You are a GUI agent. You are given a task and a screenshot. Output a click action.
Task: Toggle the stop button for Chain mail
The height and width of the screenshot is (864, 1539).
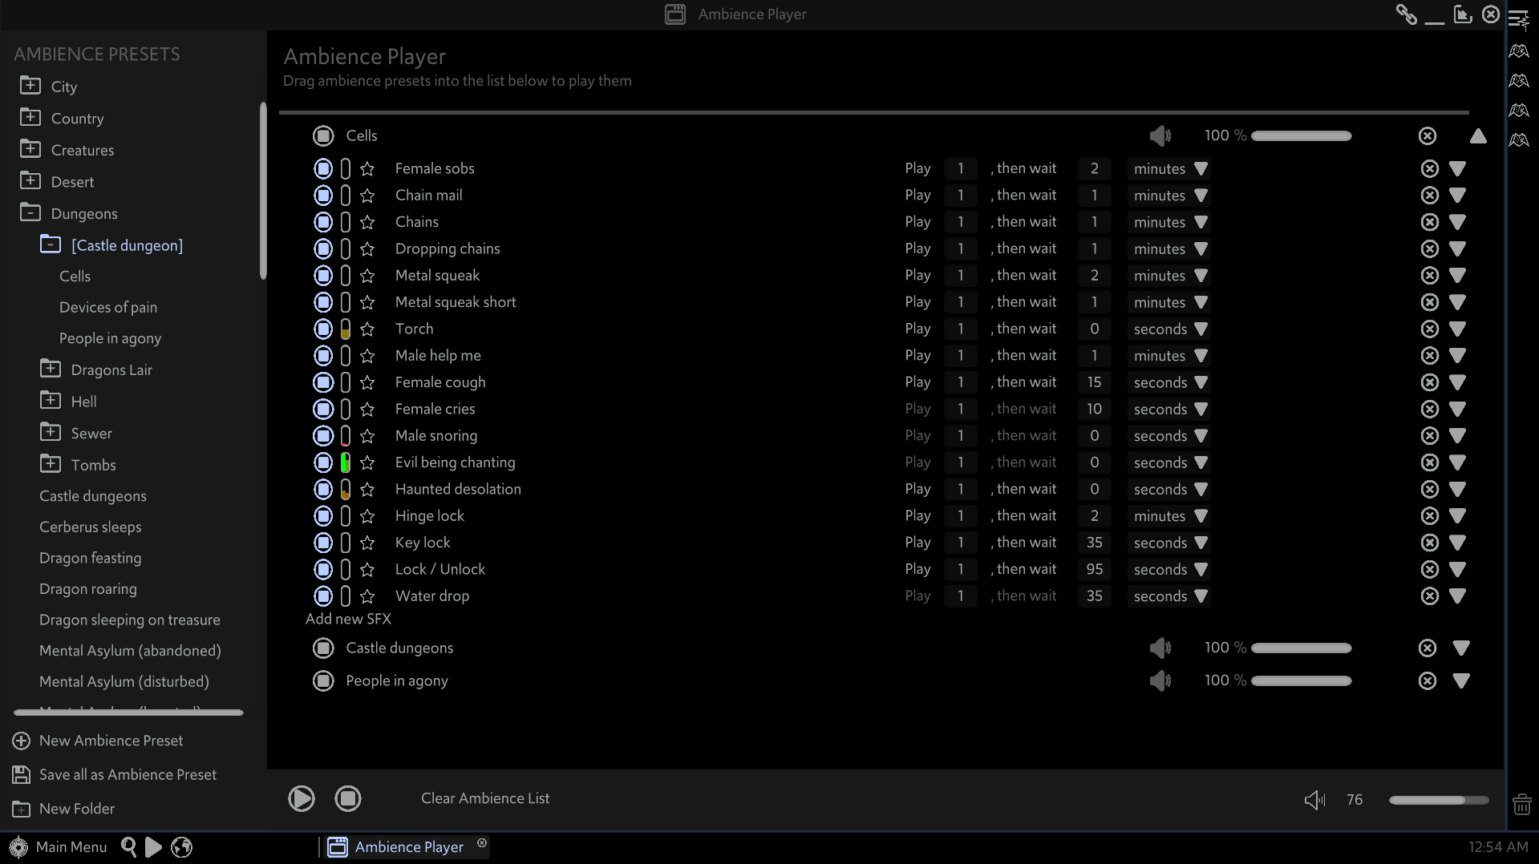(x=323, y=196)
